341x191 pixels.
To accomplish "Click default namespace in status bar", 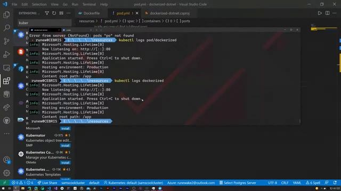I will [x=94, y=183].
